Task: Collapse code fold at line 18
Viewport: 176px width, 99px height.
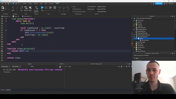Action: coord(6,19)
